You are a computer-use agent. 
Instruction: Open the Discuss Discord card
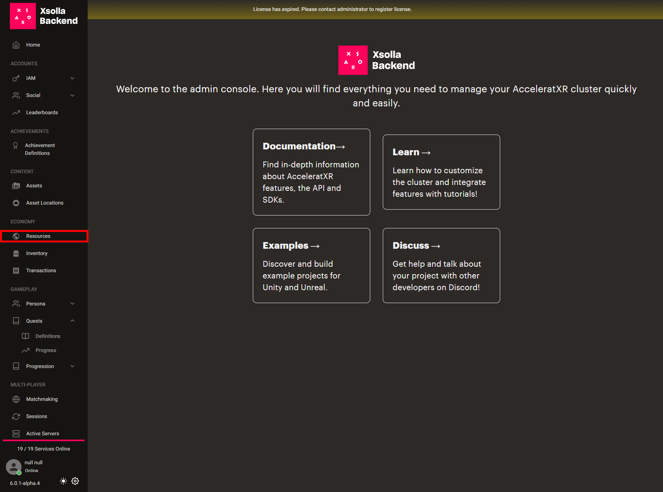click(x=441, y=266)
